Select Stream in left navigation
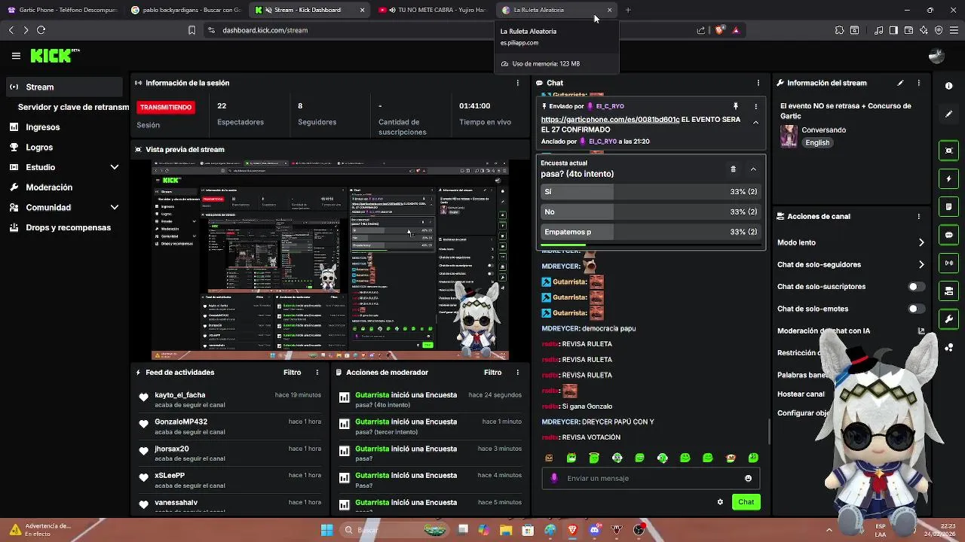Screen dimensions: 965x542 (65, 87)
